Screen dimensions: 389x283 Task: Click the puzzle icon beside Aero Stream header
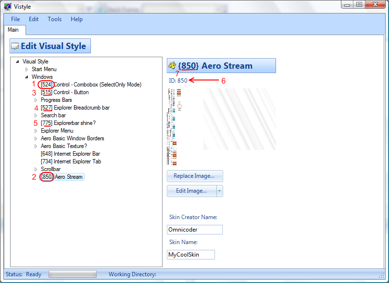(172, 66)
